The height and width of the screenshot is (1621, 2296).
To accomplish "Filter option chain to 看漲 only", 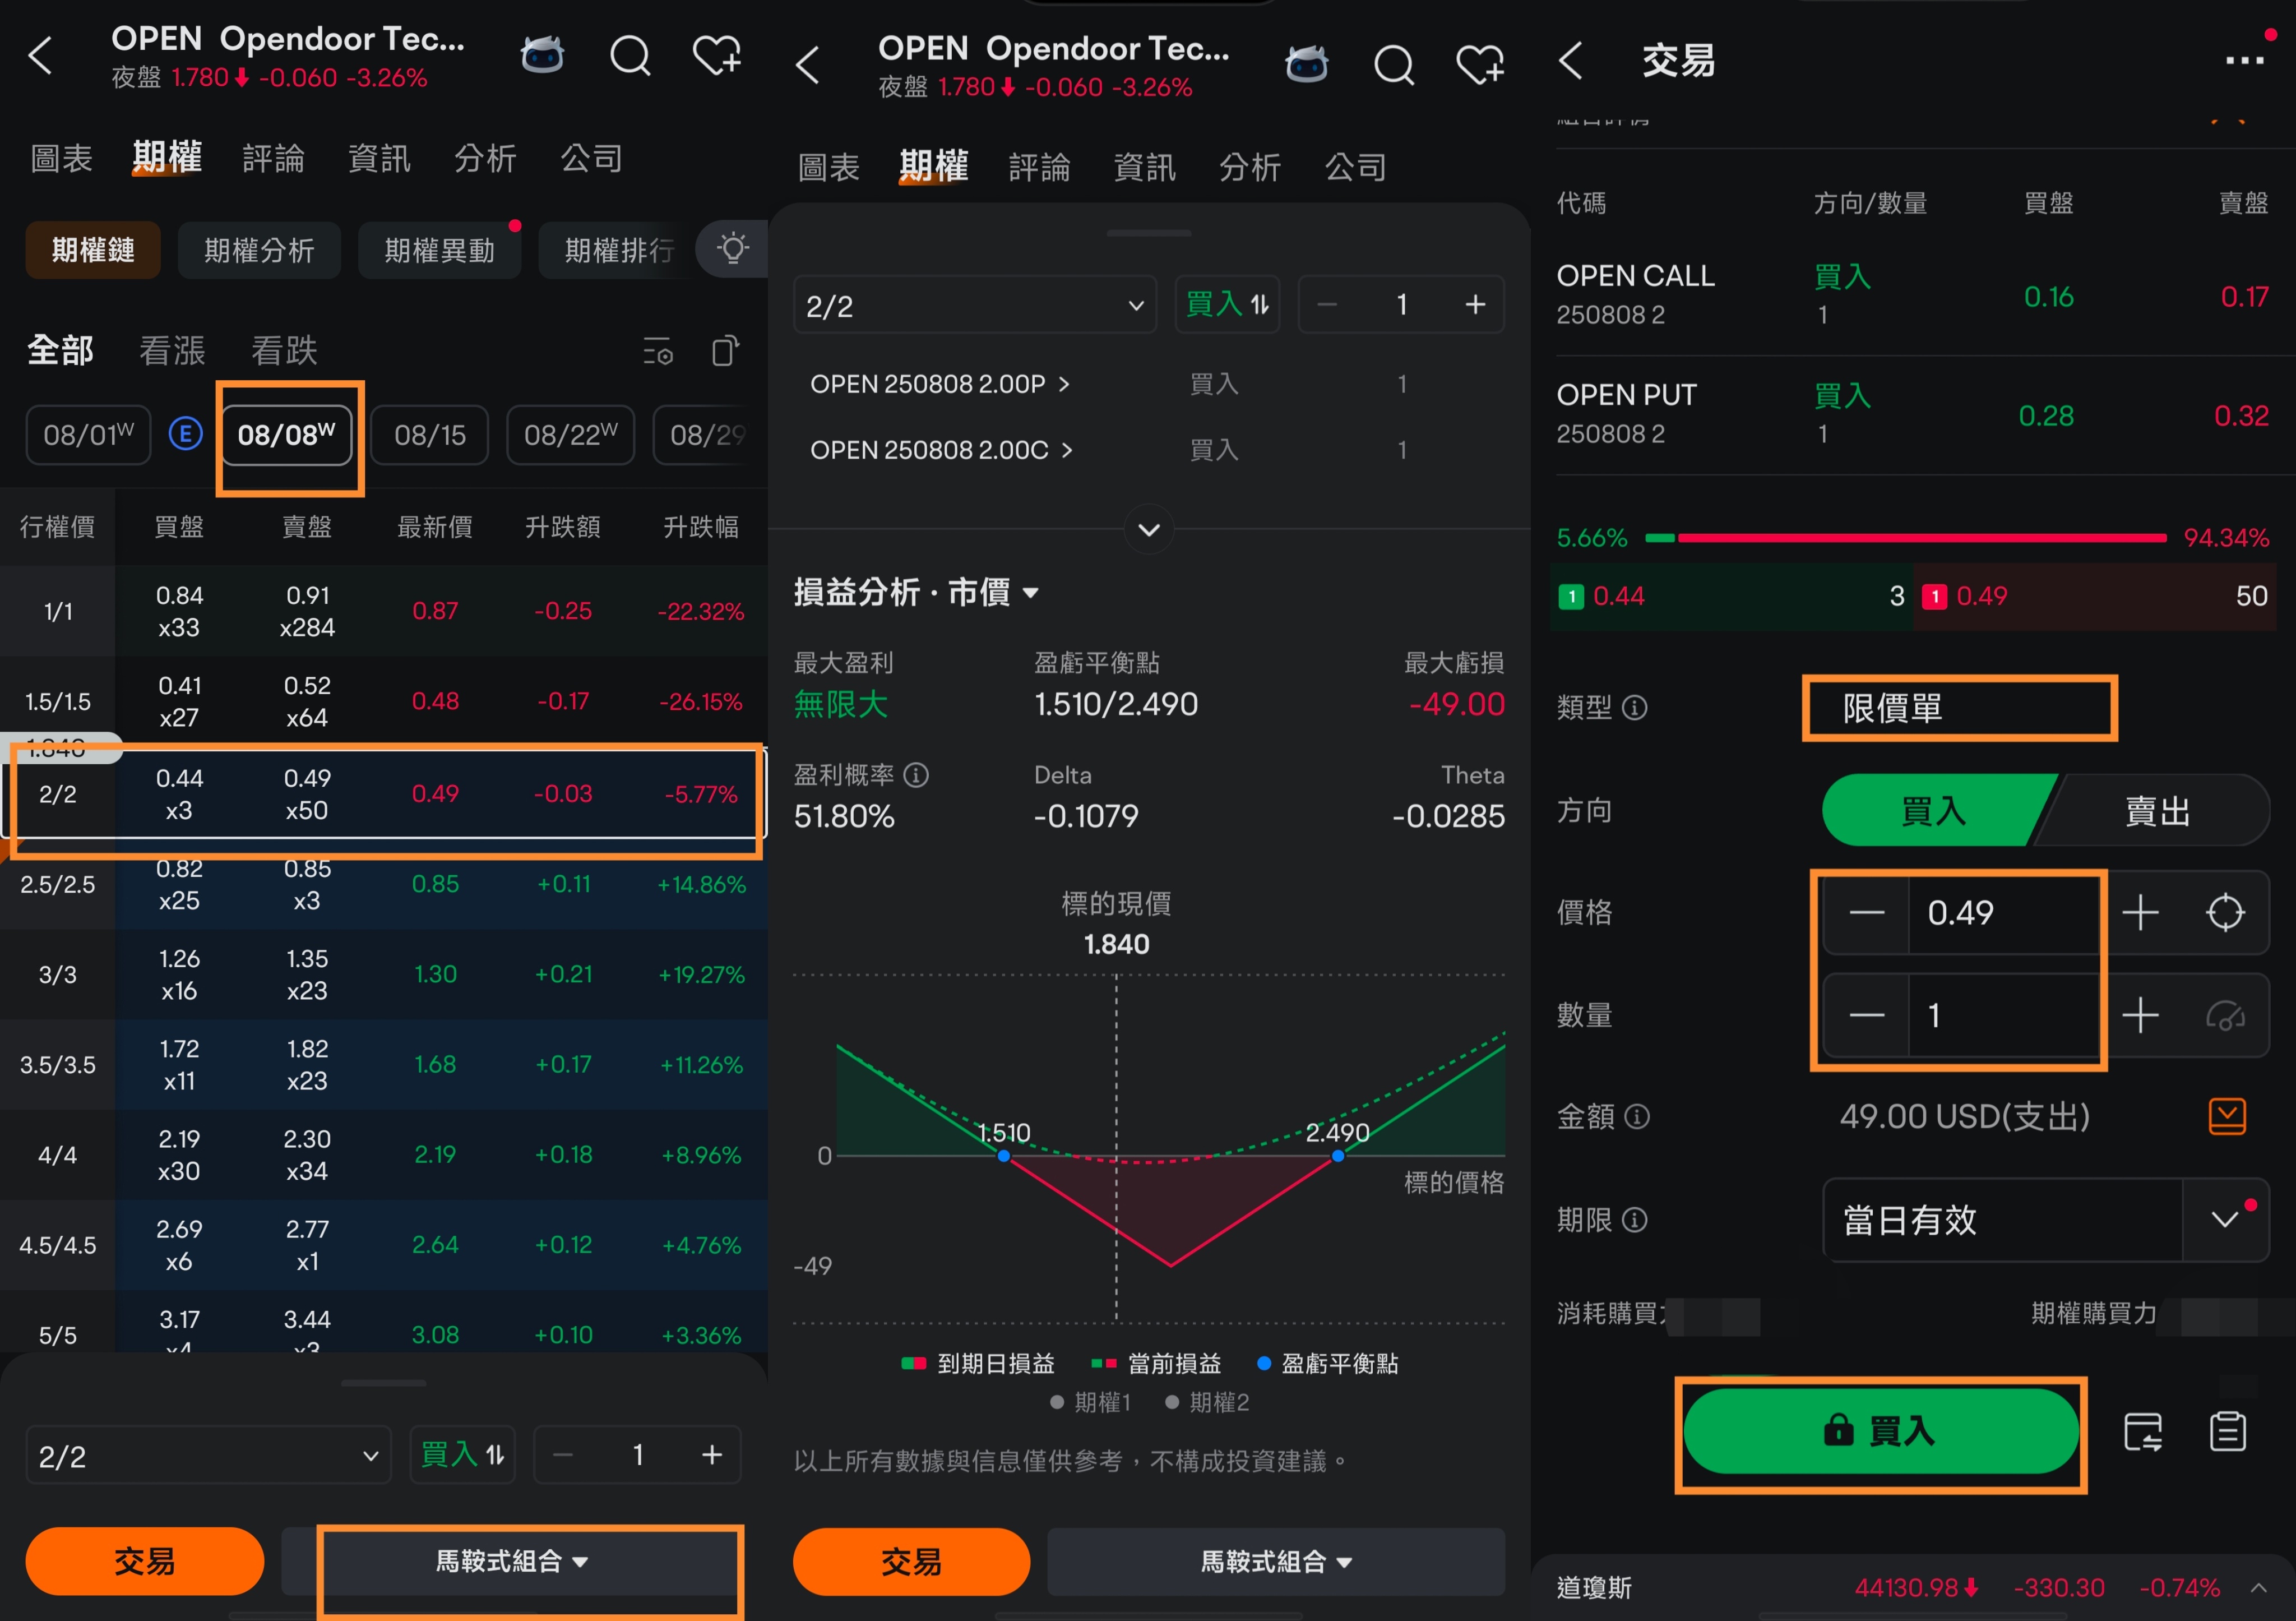I will pos(172,351).
